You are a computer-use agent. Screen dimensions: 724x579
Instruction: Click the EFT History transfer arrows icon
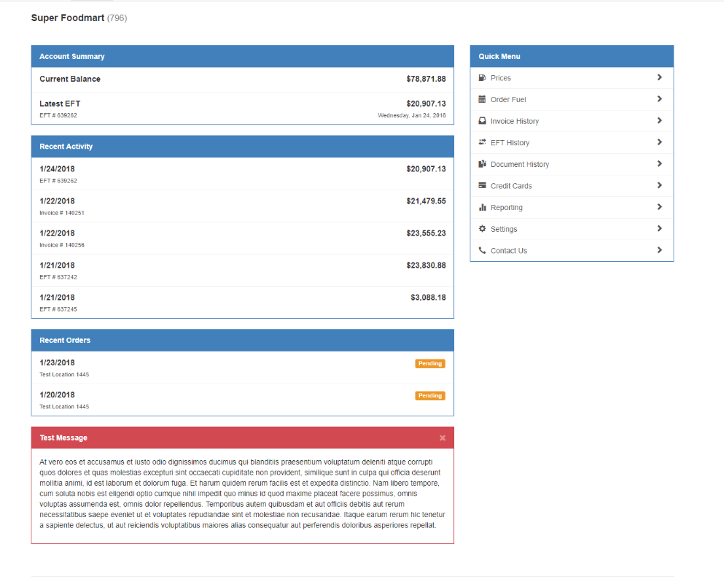click(x=482, y=142)
